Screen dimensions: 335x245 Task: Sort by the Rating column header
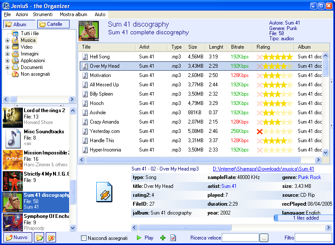[x=274, y=47]
